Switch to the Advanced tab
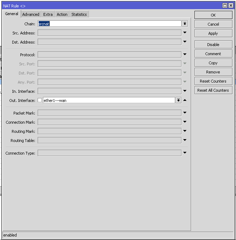236x240 pixels. tap(31, 14)
